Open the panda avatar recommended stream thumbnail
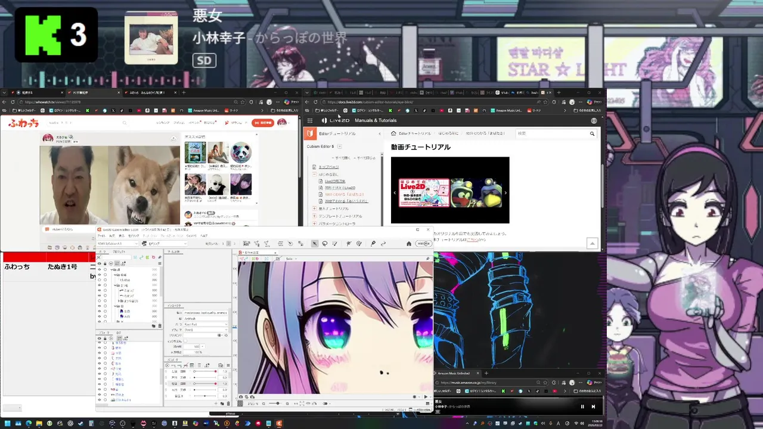Viewport: 763px width, 429px height. click(241, 153)
